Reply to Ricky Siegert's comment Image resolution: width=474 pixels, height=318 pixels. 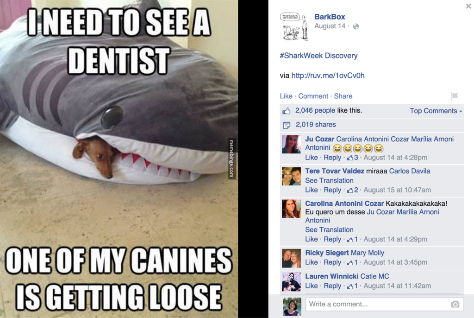(x=332, y=262)
